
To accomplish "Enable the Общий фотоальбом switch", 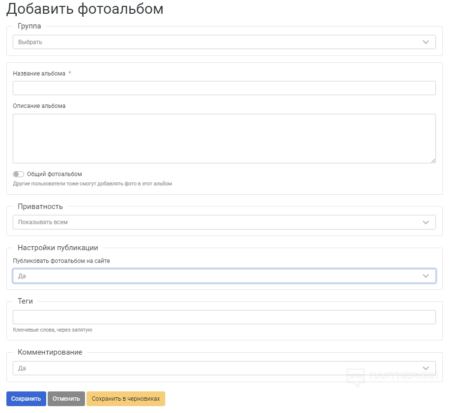I will point(19,174).
